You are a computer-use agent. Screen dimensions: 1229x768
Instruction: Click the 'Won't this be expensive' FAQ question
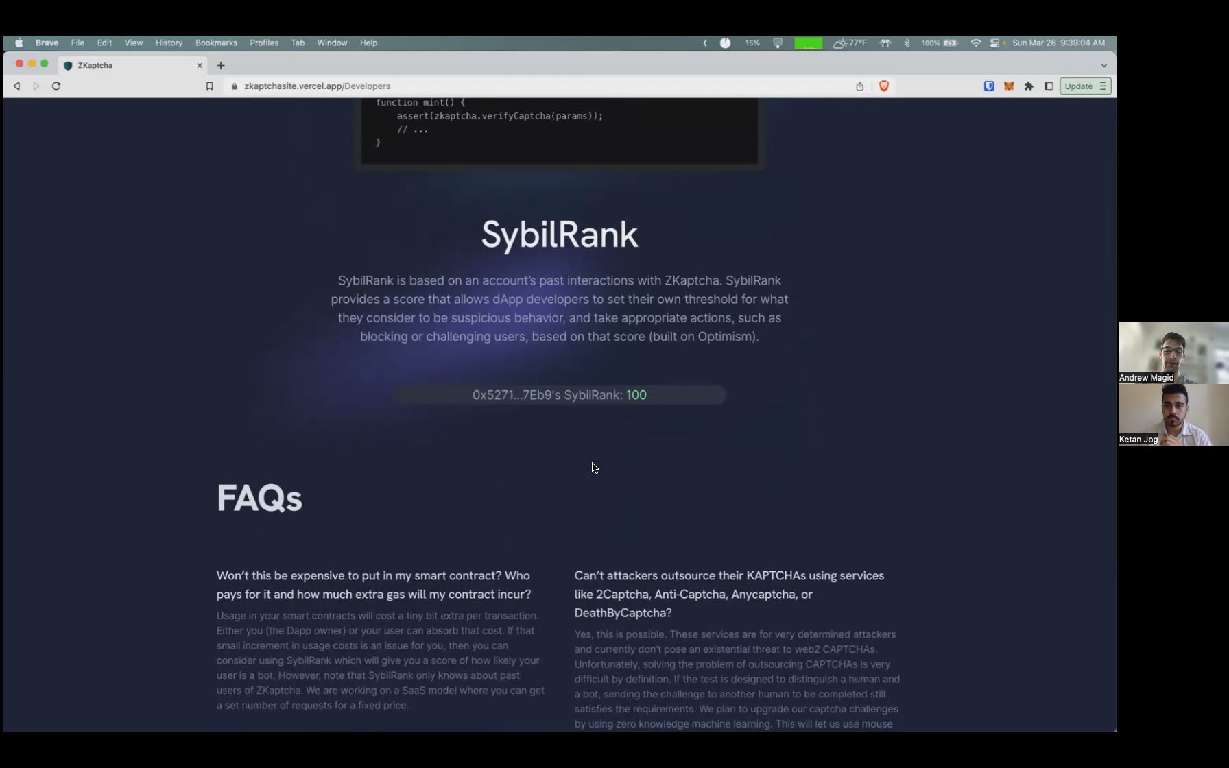coord(374,585)
